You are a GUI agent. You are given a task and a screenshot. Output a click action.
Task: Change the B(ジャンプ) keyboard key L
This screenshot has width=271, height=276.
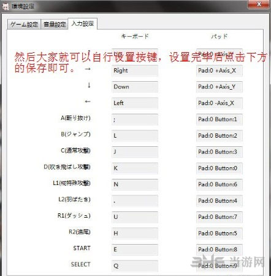pyautogui.click(x=135, y=136)
